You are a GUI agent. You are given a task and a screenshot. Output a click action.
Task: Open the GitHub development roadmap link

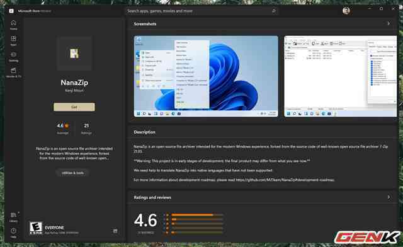click(285, 180)
